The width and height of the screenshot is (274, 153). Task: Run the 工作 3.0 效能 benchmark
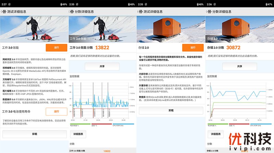tap(57, 47)
